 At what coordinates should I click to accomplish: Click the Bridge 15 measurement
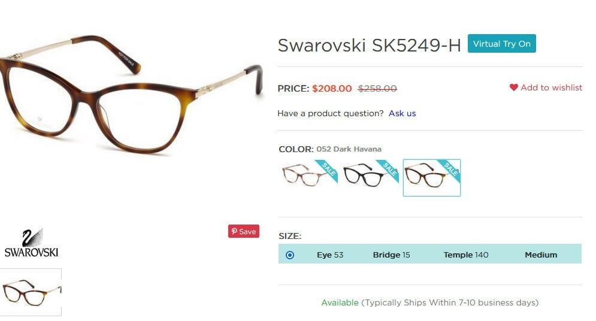pos(392,255)
